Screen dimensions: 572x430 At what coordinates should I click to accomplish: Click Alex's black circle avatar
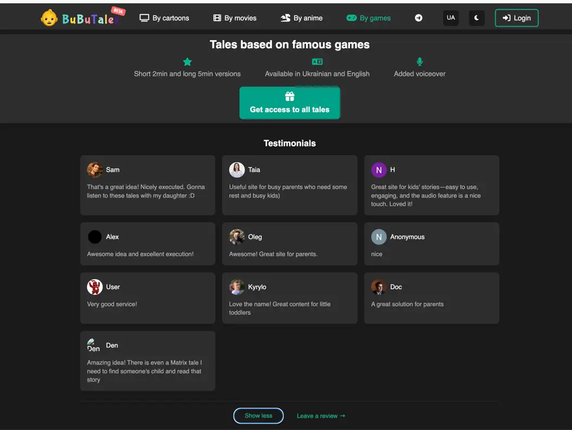95,237
